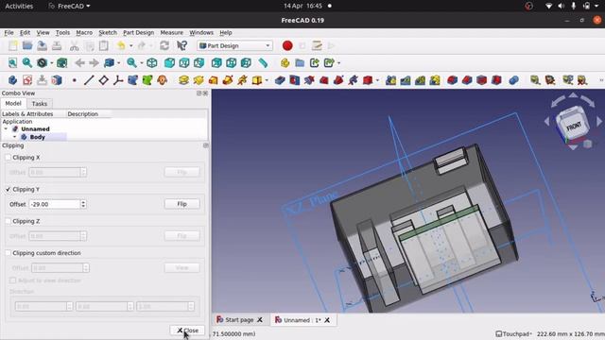Screen dimensions: 605x340
Task: Open the draw style dropdown arrow
Action: pos(51,63)
